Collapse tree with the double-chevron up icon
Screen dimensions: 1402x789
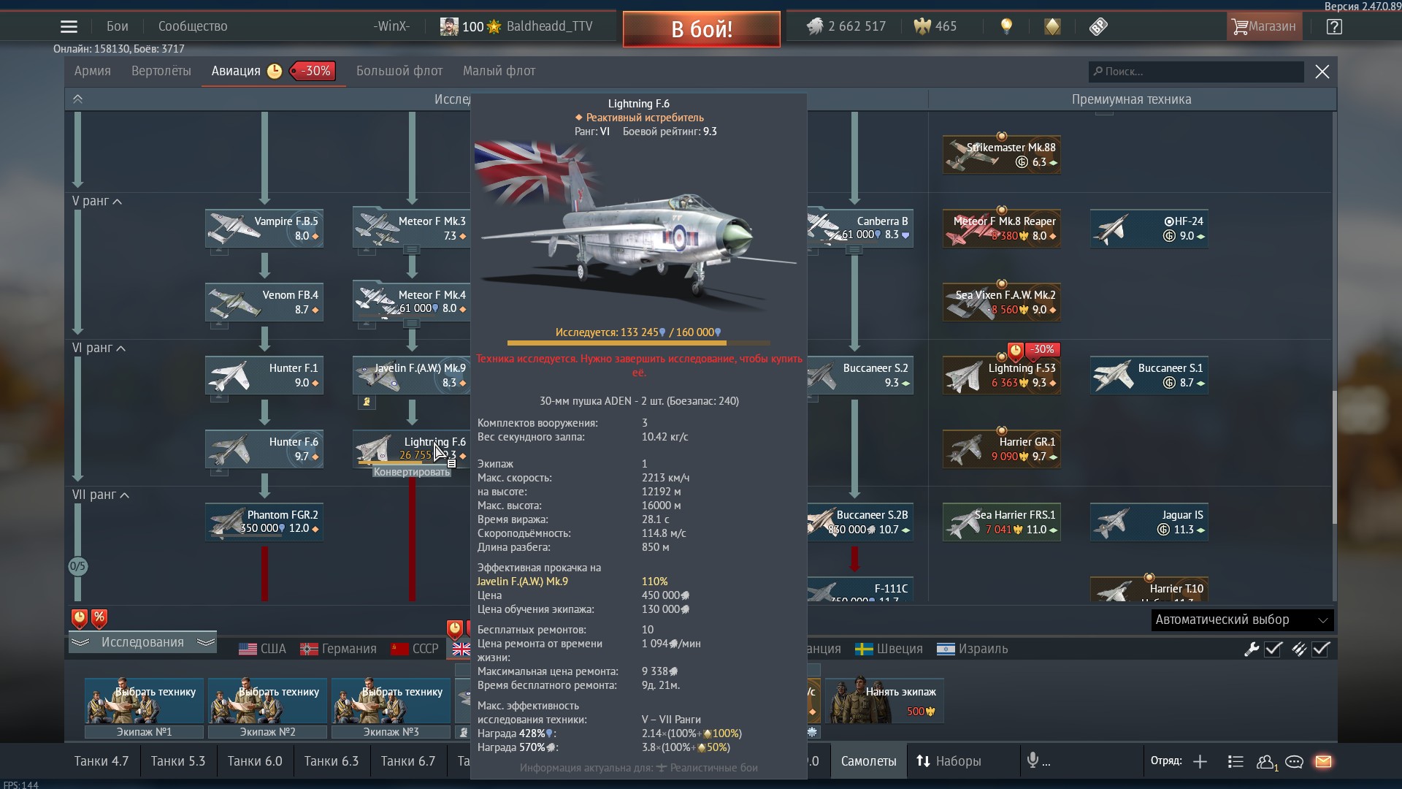tap(77, 99)
